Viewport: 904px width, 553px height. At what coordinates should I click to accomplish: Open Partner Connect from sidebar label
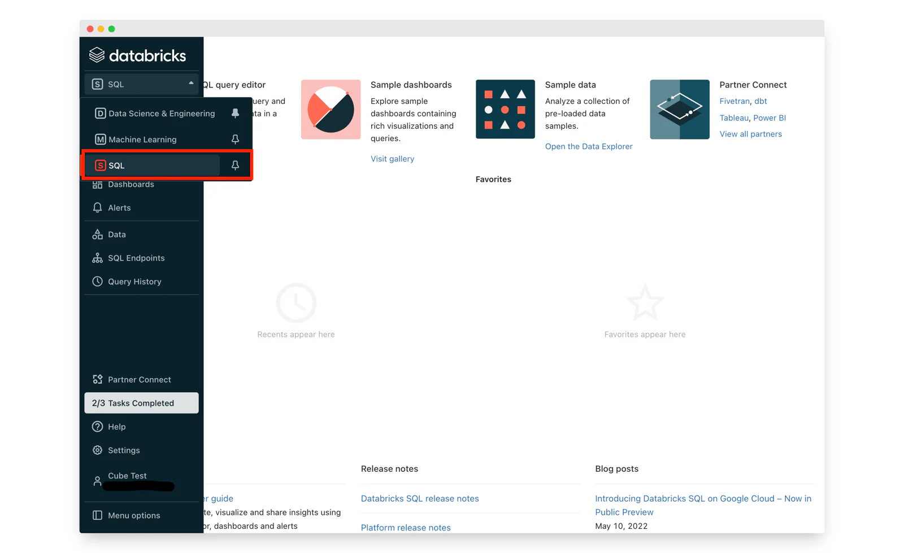coord(139,380)
